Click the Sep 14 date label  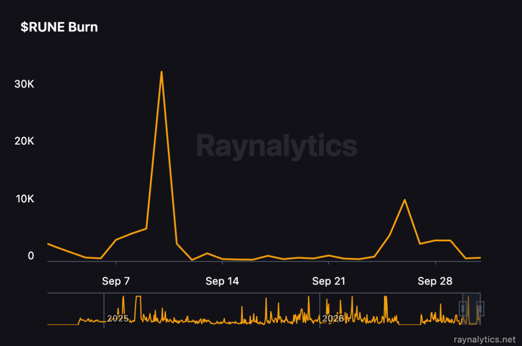click(222, 281)
